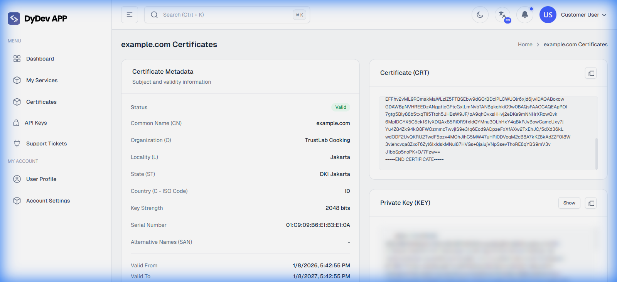This screenshot has width=617, height=282.
Task: Click the US user avatar
Action: click(x=548, y=15)
